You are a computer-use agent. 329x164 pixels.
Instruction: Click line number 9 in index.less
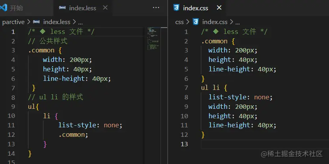point(13,107)
